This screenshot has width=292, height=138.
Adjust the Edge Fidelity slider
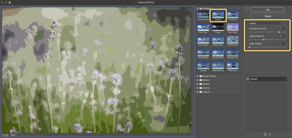(x=249, y=47)
